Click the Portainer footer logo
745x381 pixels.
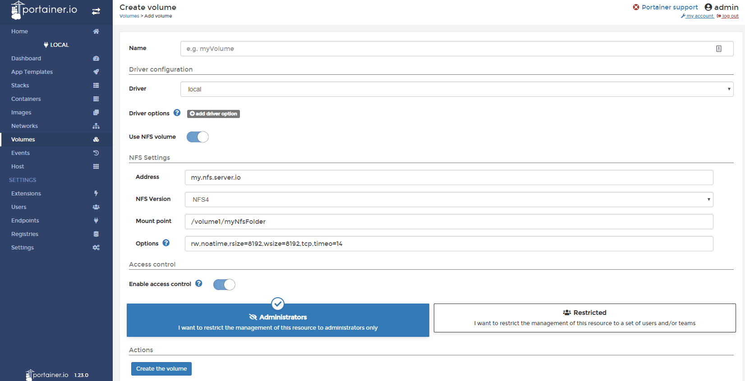47,375
